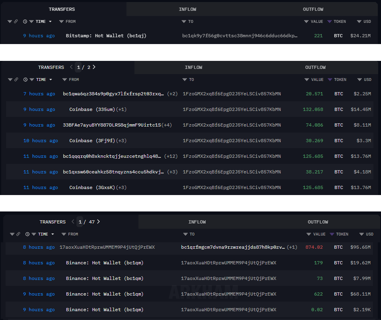Open recipient bc1qk9y7f56g0cvttsc38mnnj946c6dduc66dkp address

coord(240,36)
